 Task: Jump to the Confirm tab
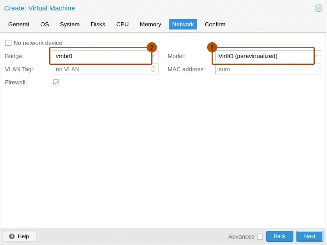pyautogui.click(x=215, y=24)
